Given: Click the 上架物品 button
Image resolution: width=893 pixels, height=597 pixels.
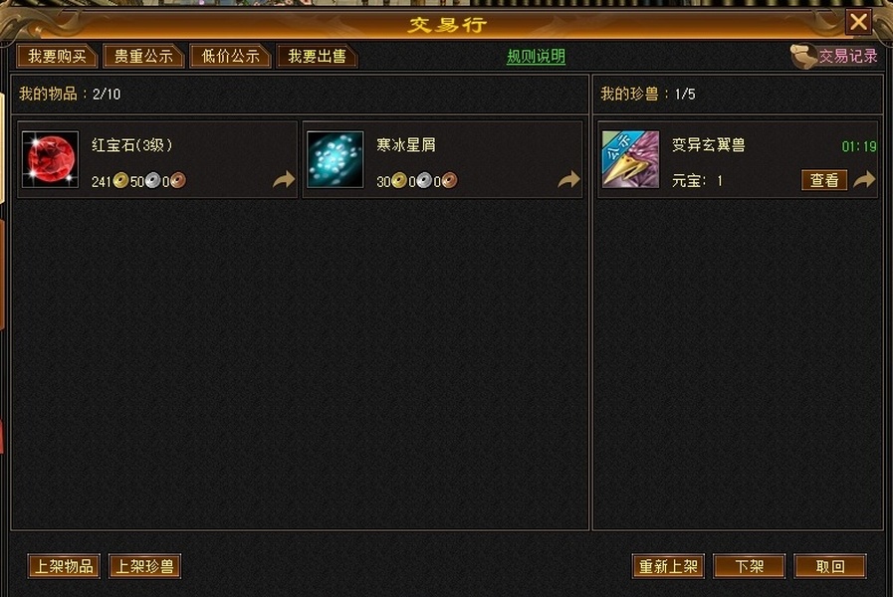Looking at the screenshot, I should coord(64,566).
